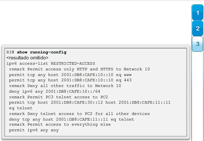Click the remark Permit PC3 telnet line
Viewport: 204px width, 141px height.
(59, 97)
